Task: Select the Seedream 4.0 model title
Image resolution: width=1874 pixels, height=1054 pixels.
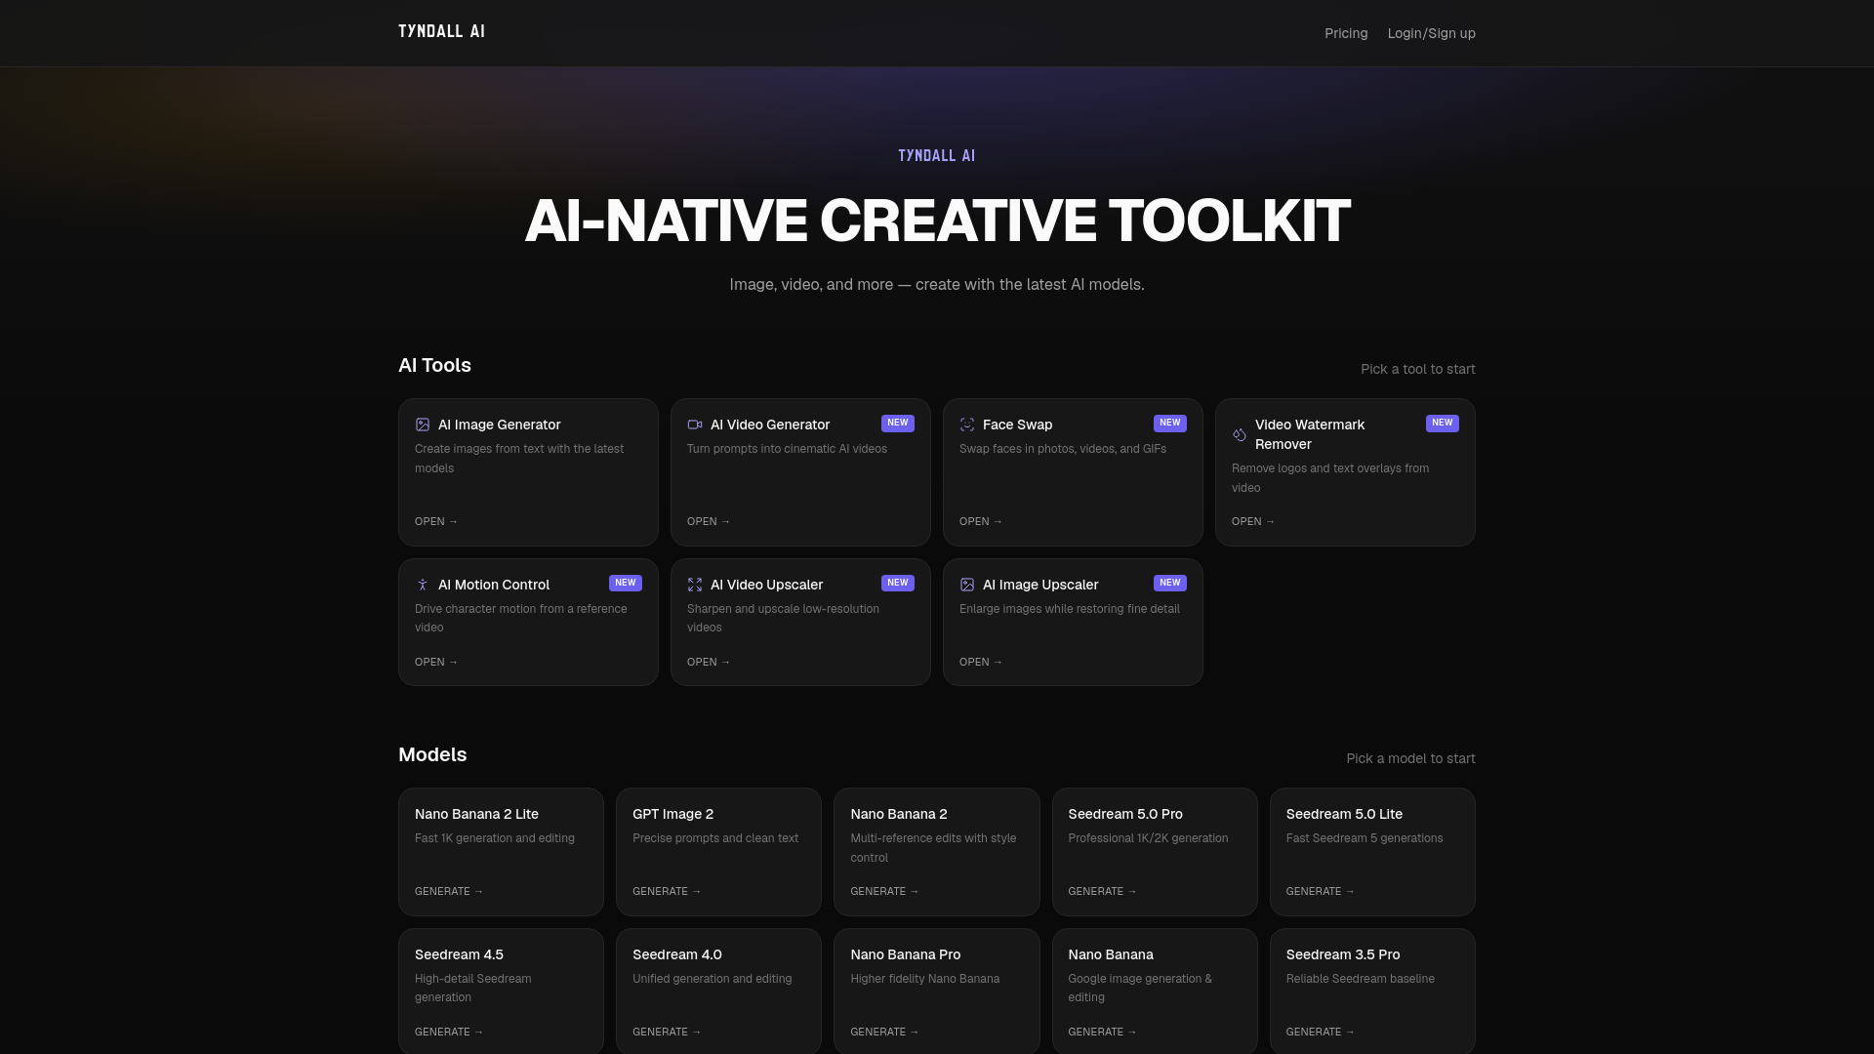Action: (x=677, y=954)
